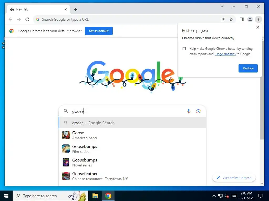Go forward using the forward arrow
269x201 pixels.
[19, 19]
